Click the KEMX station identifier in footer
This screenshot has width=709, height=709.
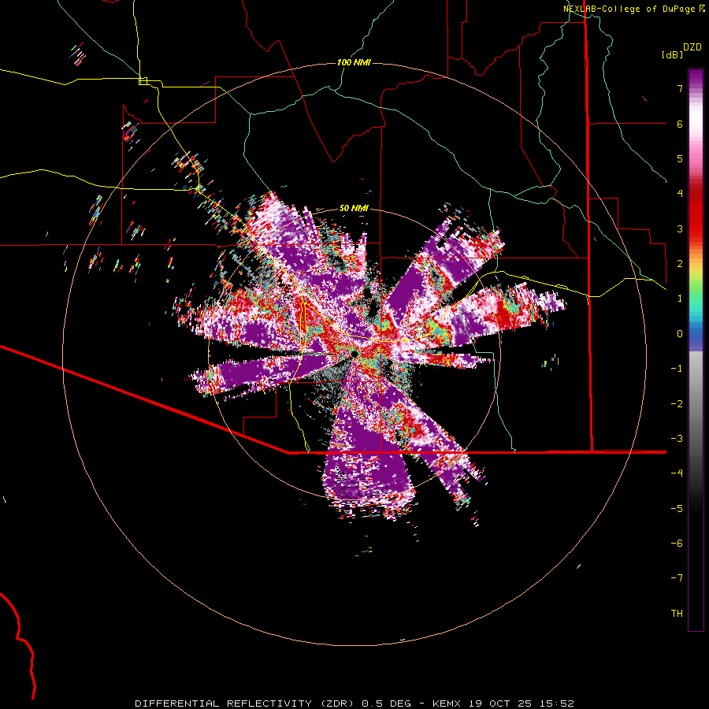point(447,703)
